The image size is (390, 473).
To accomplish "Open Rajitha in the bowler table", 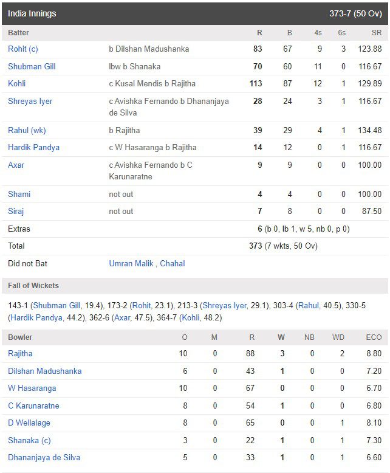I will click(20, 354).
